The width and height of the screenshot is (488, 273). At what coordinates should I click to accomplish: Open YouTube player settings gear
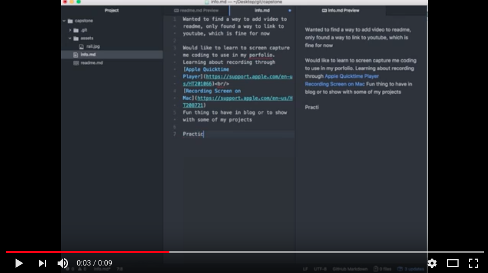click(432, 263)
